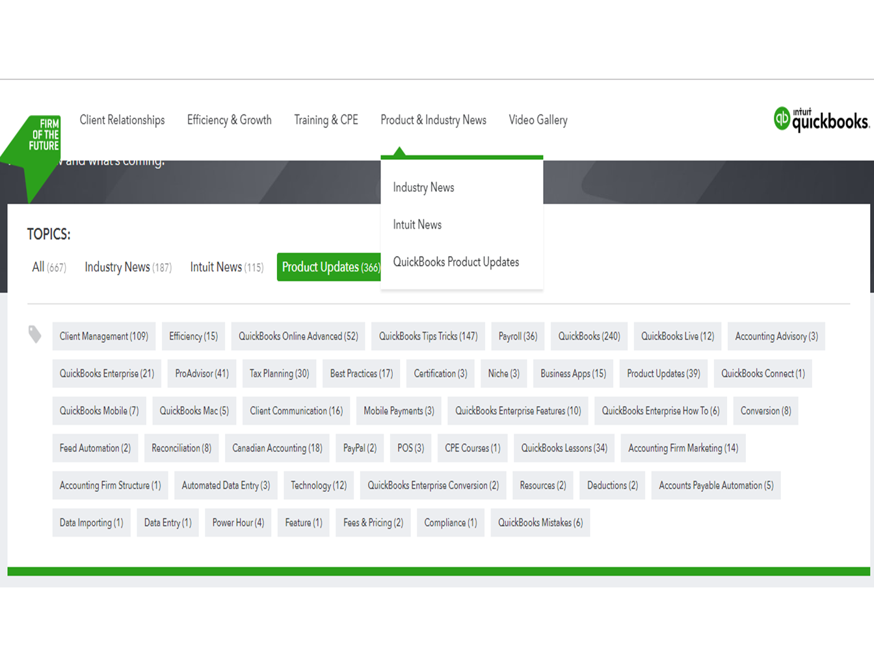Screen dimensions: 874x655
Task: Select the Technology (12) tag
Action: point(319,485)
